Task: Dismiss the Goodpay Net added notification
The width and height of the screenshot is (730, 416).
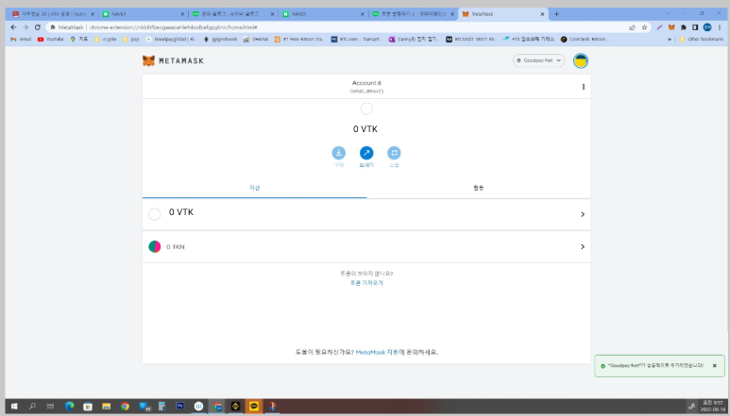Action: (714, 365)
